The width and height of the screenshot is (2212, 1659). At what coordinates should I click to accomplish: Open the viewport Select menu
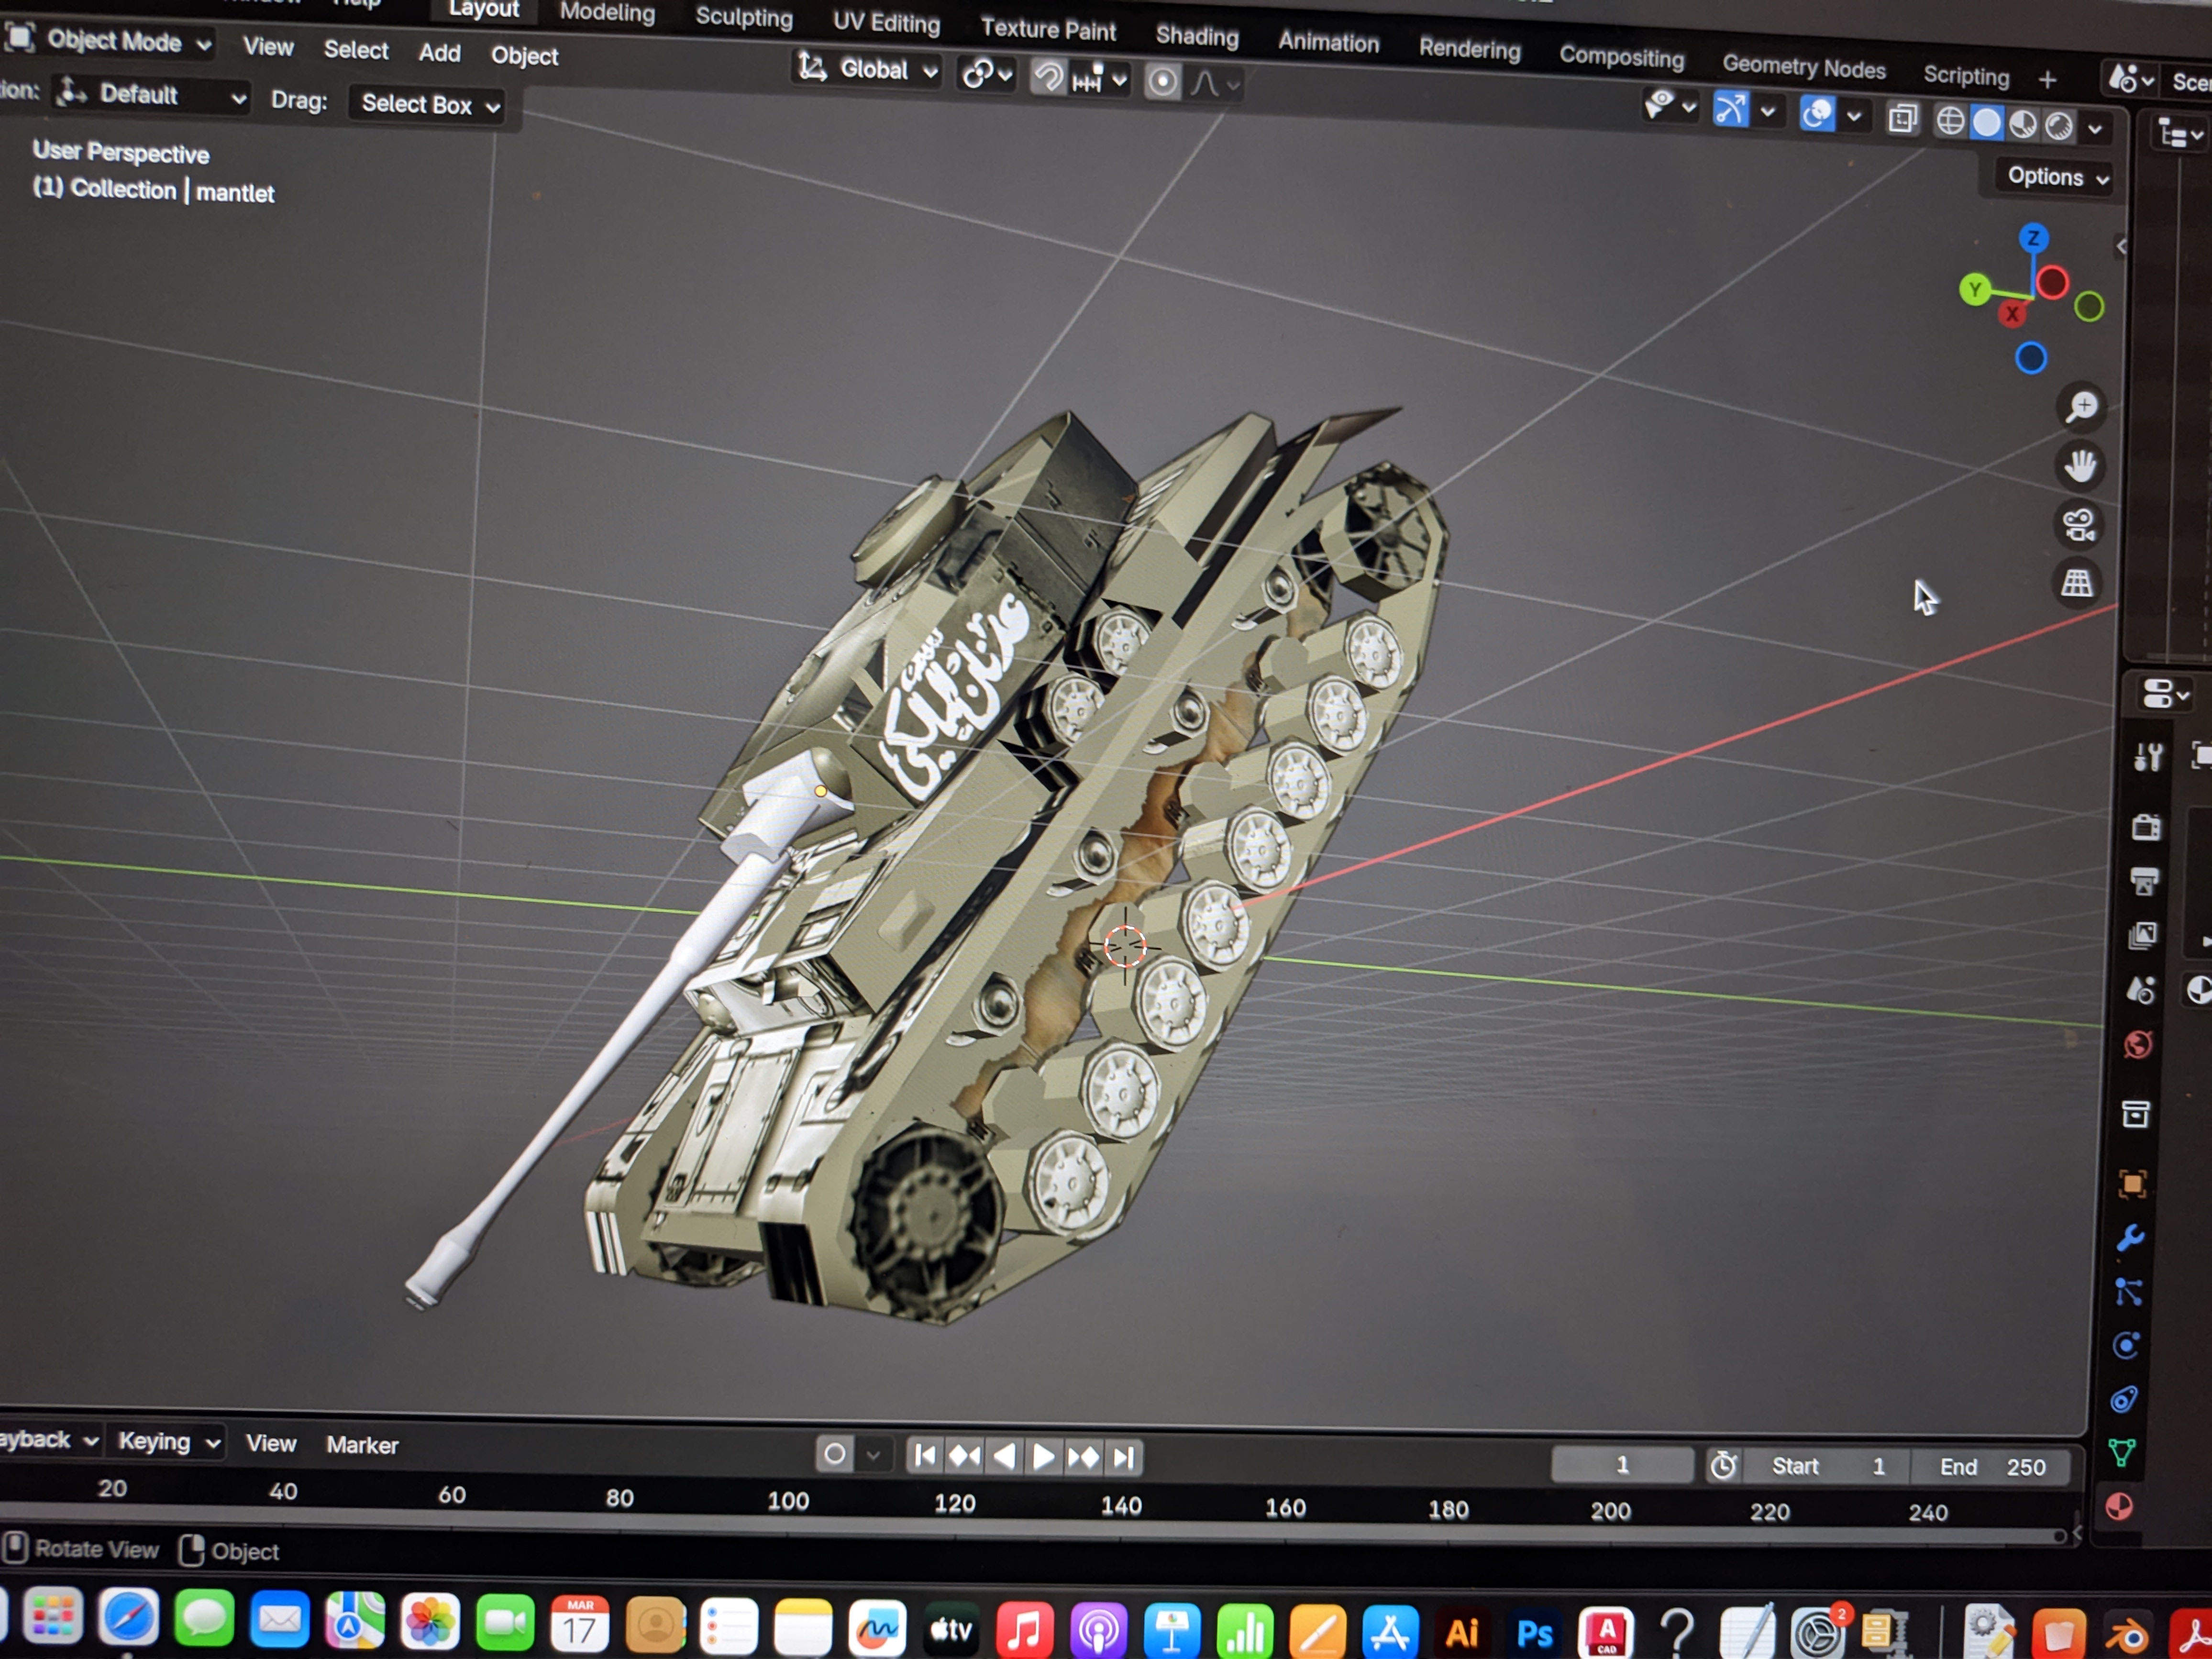pos(356,50)
